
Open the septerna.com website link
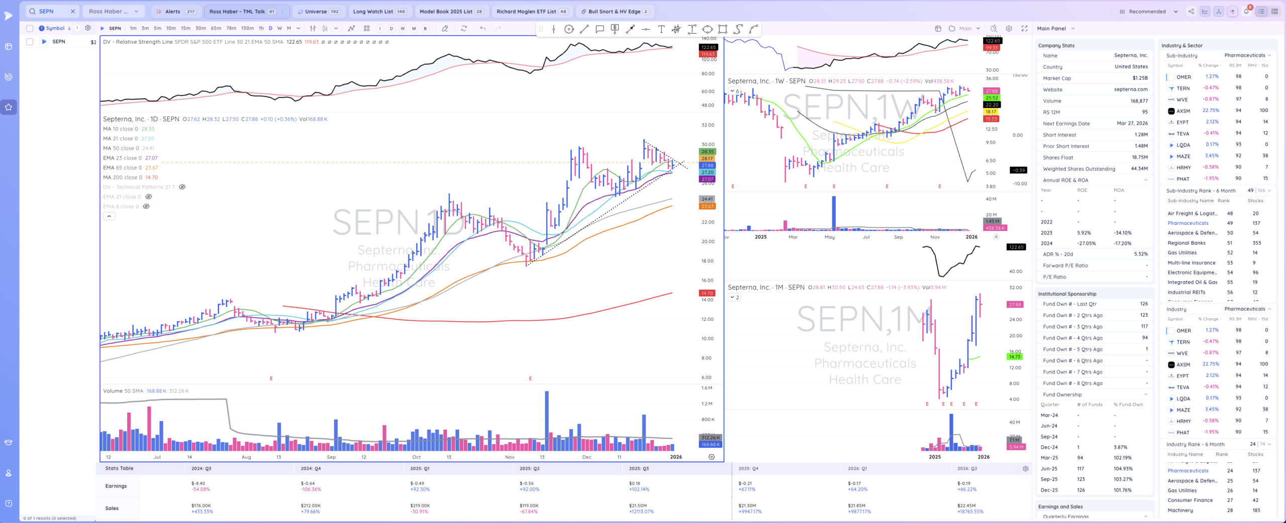(x=1130, y=89)
